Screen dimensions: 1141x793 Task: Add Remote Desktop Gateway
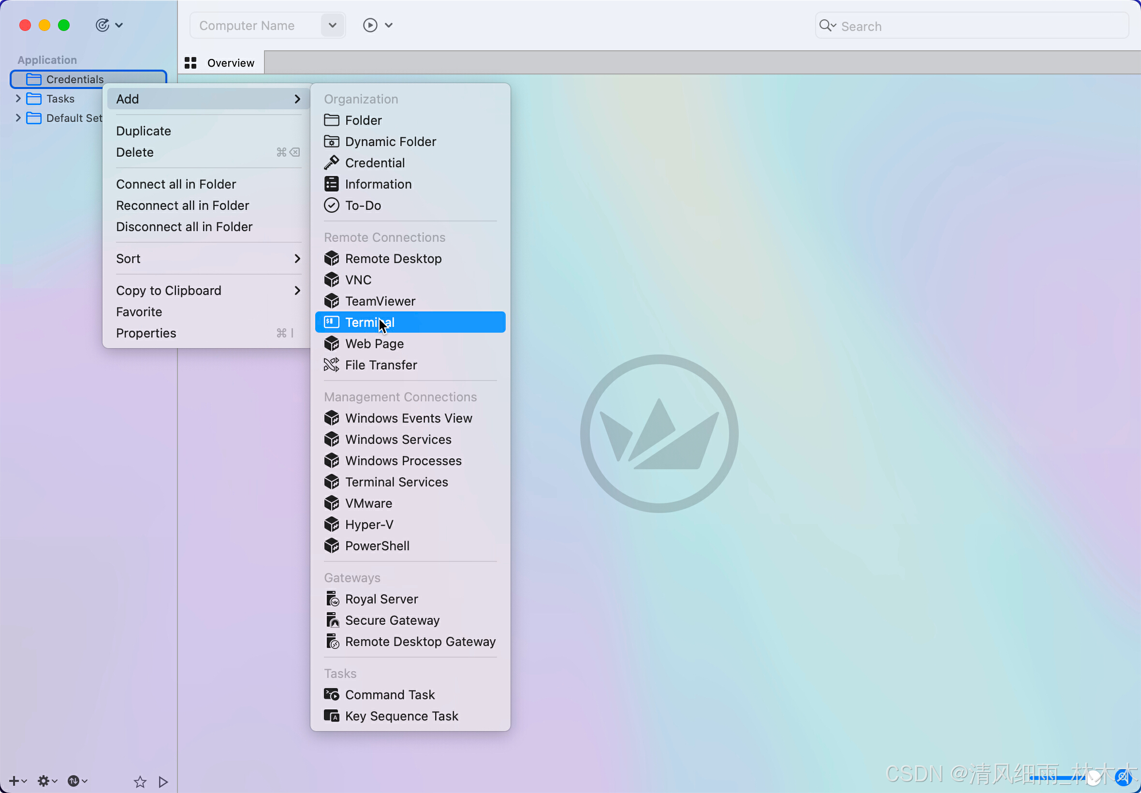(x=410, y=642)
